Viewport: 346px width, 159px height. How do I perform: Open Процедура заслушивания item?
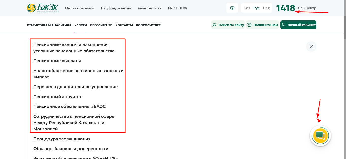62,139
